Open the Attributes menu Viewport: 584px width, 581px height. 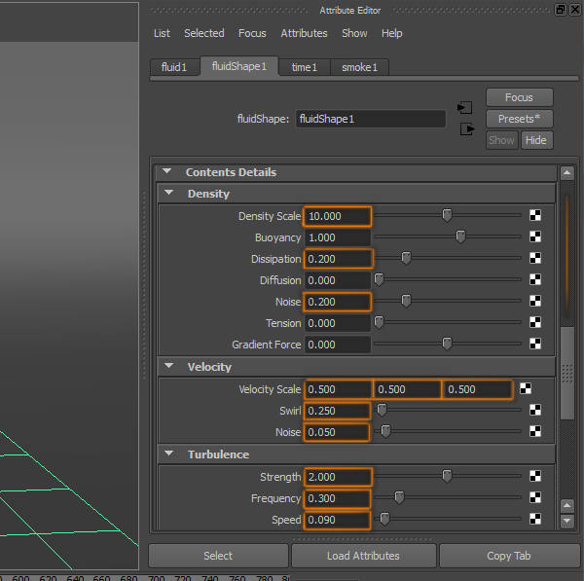pyautogui.click(x=304, y=33)
